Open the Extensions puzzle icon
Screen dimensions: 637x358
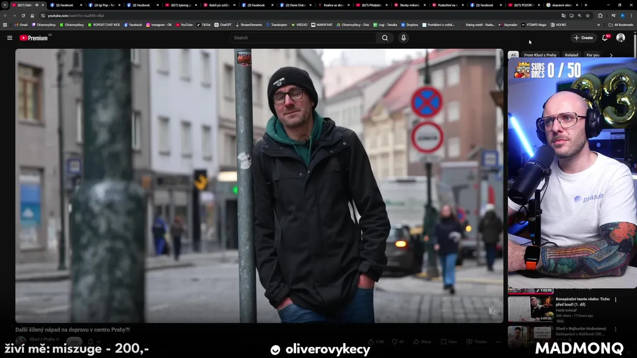pyautogui.click(x=600, y=15)
